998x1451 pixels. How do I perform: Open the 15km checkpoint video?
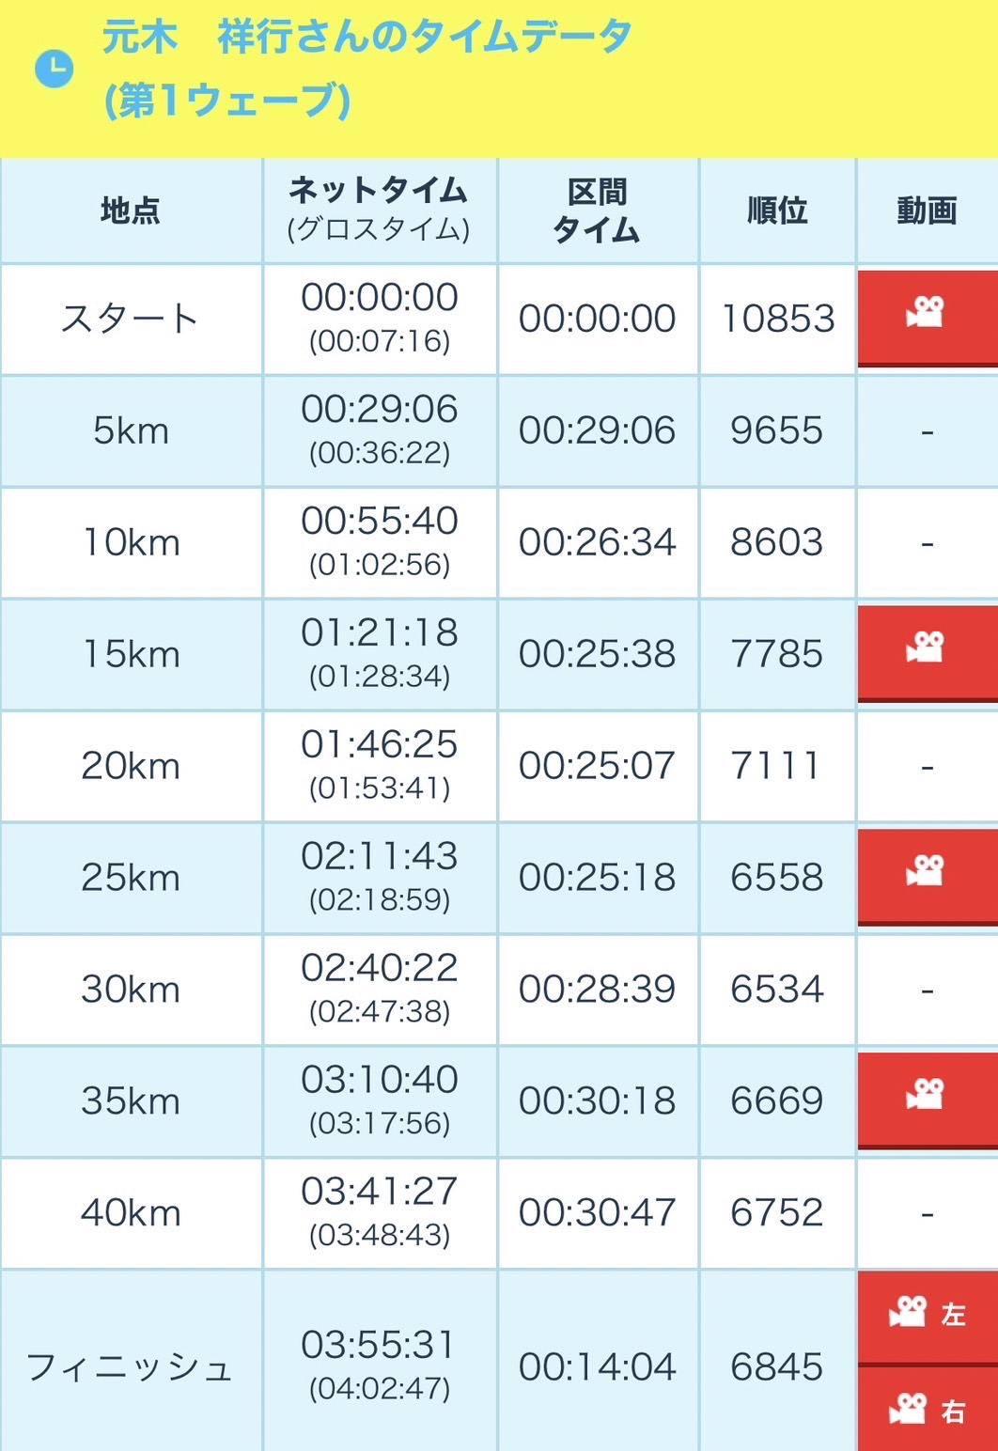pos(927,649)
